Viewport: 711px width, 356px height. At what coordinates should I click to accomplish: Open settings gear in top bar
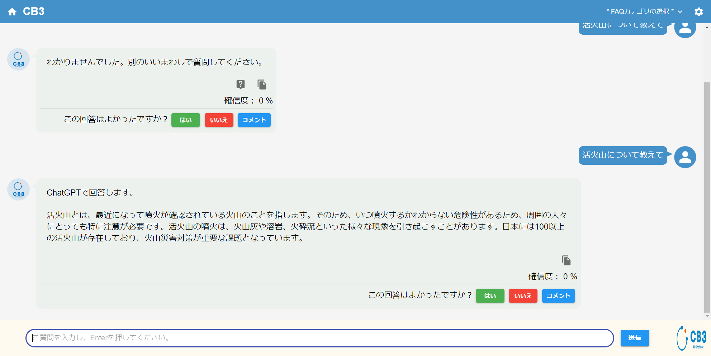[x=698, y=12]
